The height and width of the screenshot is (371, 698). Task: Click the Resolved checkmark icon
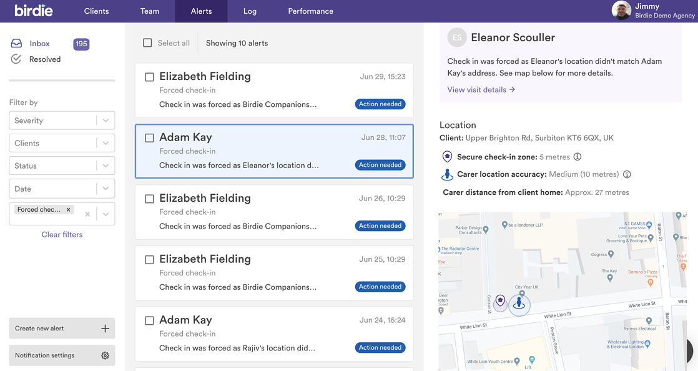pyautogui.click(x=16, y=59)
